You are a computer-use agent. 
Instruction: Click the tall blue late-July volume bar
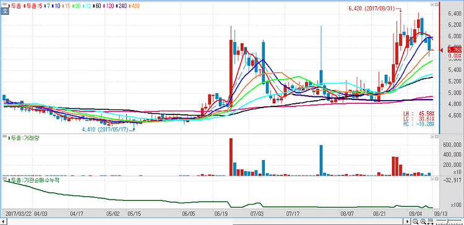pos(321,161)
